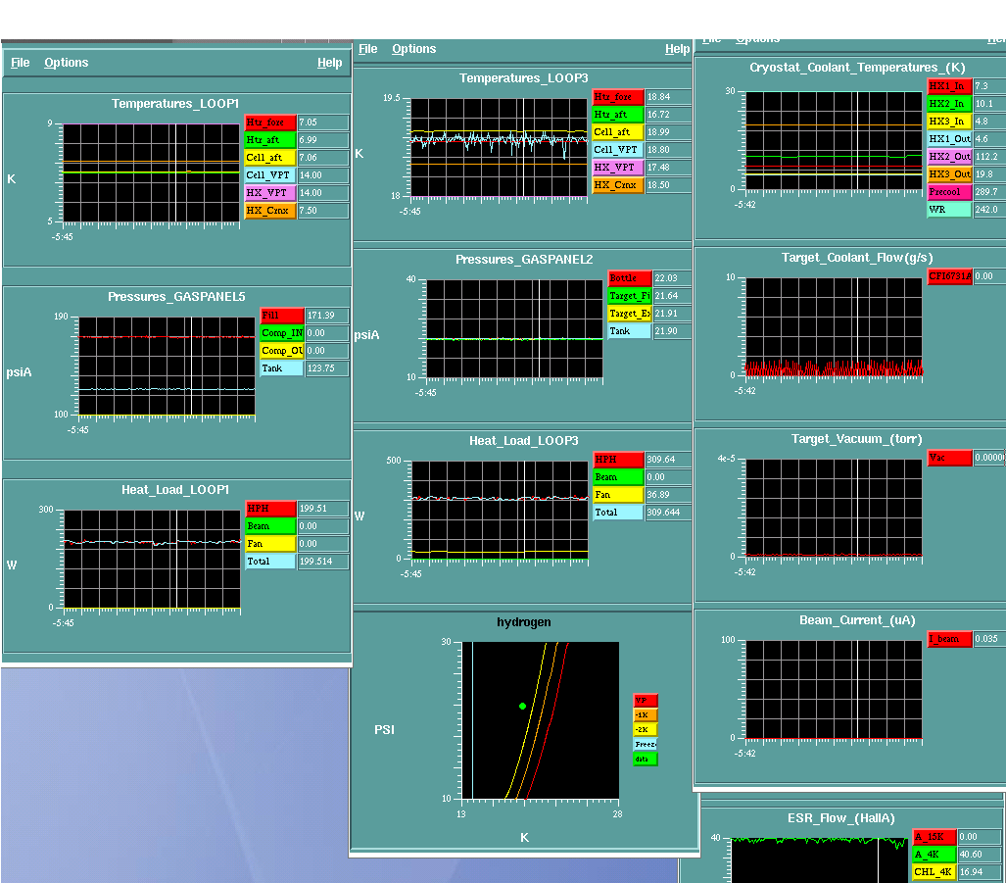Click red Vac legend in Target_Vacuum
The width and height of the screenshot is (1006, 883).
click(x=949, y=458)
